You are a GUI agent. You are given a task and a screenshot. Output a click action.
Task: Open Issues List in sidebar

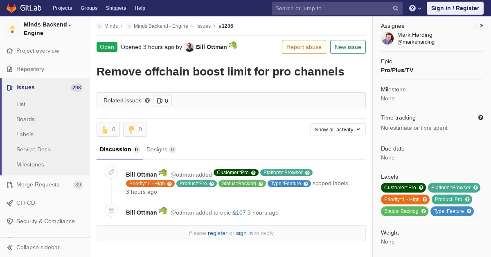(21, 104)
